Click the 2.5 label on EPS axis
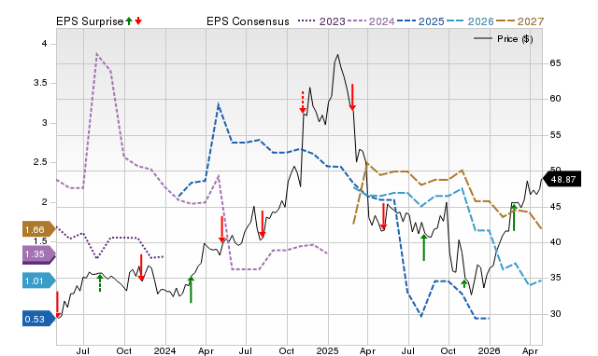The height and width of the screenshot is (356, 598). tap(40, 162)
